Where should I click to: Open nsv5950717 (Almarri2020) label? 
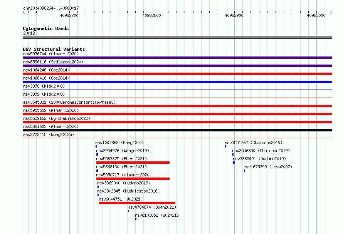point(124,175)
